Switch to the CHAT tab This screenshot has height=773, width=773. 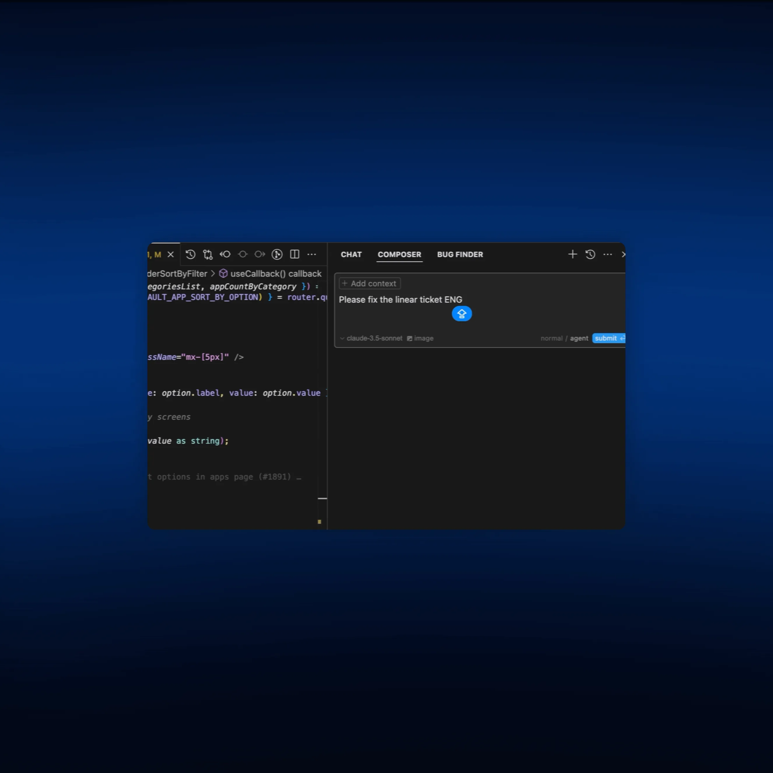(351, 254)
